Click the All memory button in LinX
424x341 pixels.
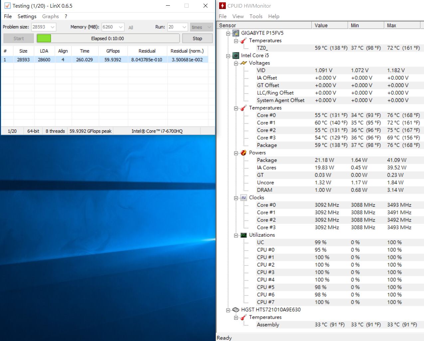point(131,28)
